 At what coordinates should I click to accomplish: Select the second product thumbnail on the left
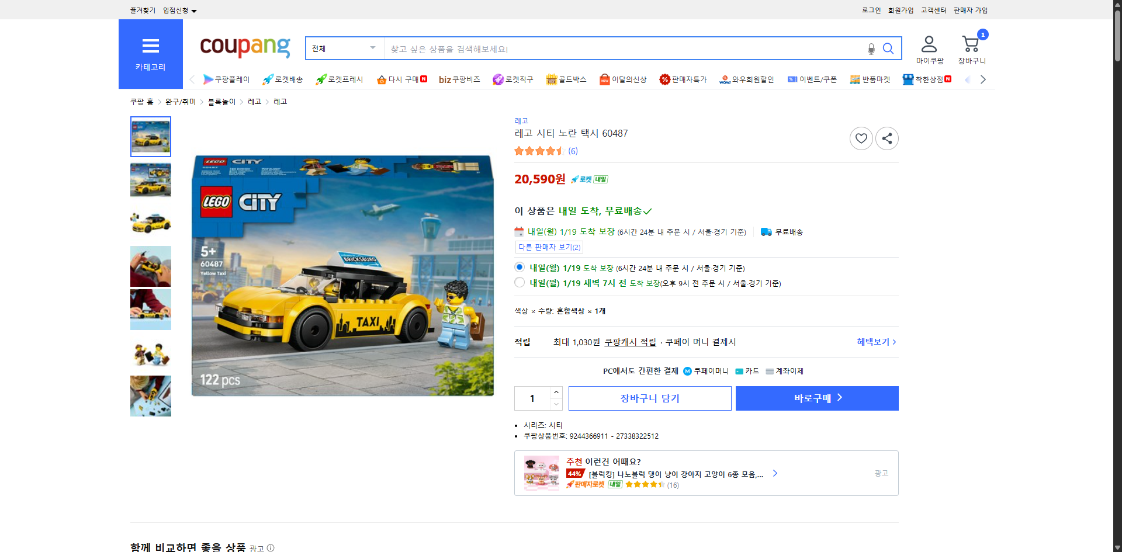(150, 179)
